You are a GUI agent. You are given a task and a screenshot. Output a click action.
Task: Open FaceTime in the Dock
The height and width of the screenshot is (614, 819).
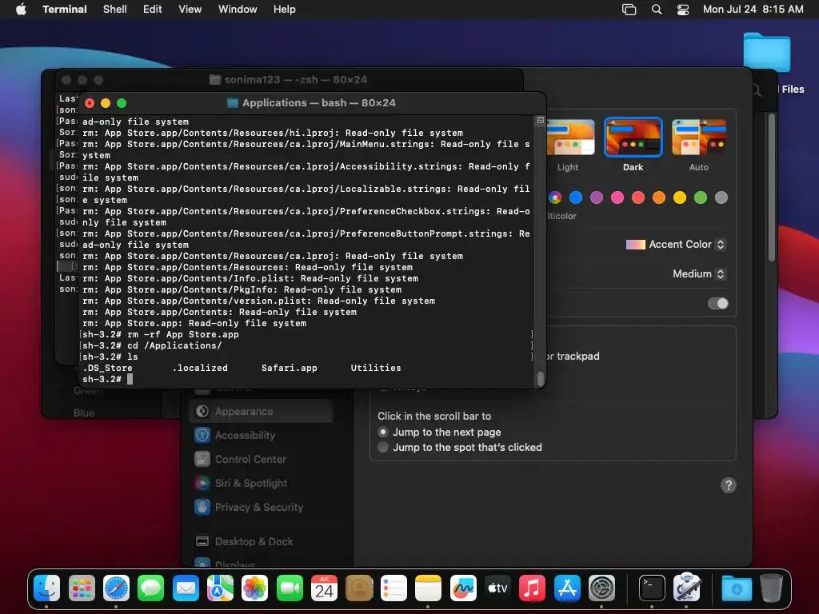click(x=290, y=588)
